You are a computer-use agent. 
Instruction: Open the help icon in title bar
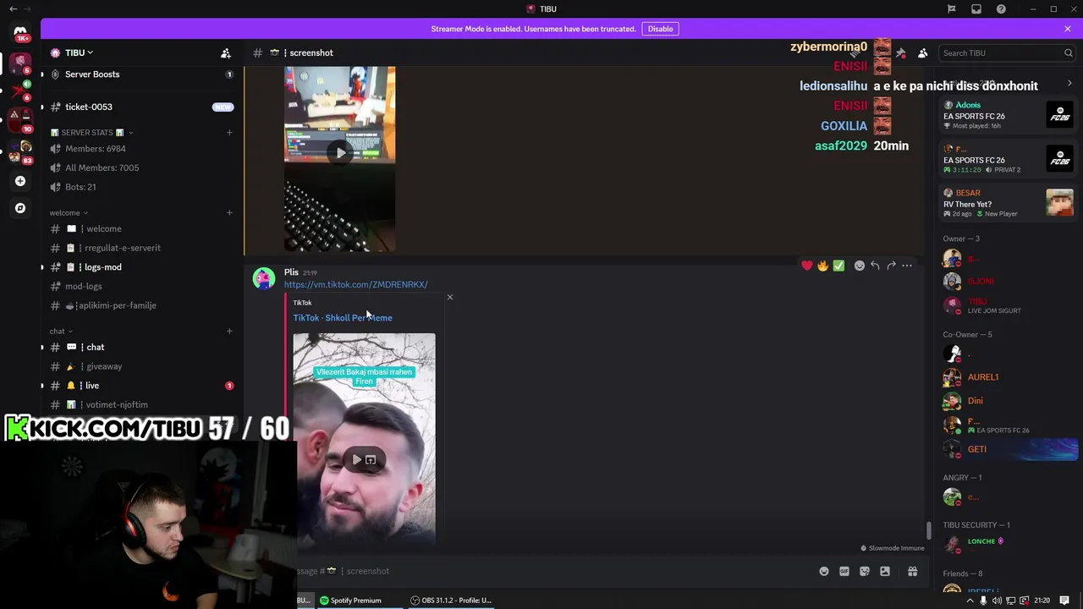coord(1001,8)
